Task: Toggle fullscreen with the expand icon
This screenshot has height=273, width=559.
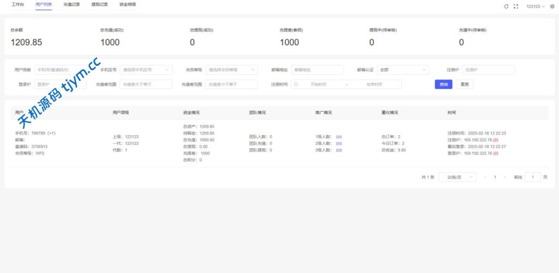Action: [x=516, y=7]
